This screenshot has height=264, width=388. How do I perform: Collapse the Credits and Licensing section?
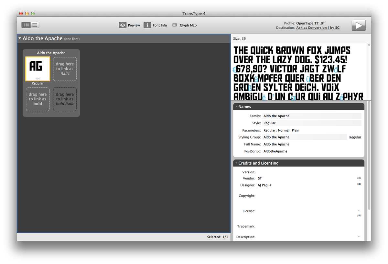pyautogui.click(x=236, y=163)
